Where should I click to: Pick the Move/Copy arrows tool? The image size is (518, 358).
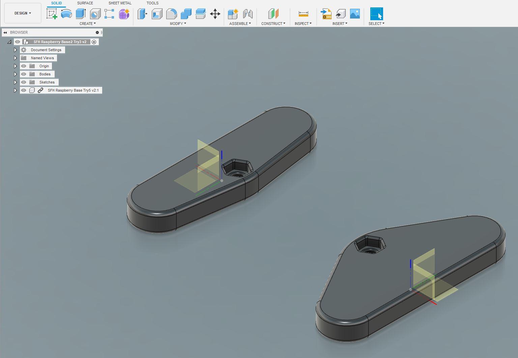215,14
